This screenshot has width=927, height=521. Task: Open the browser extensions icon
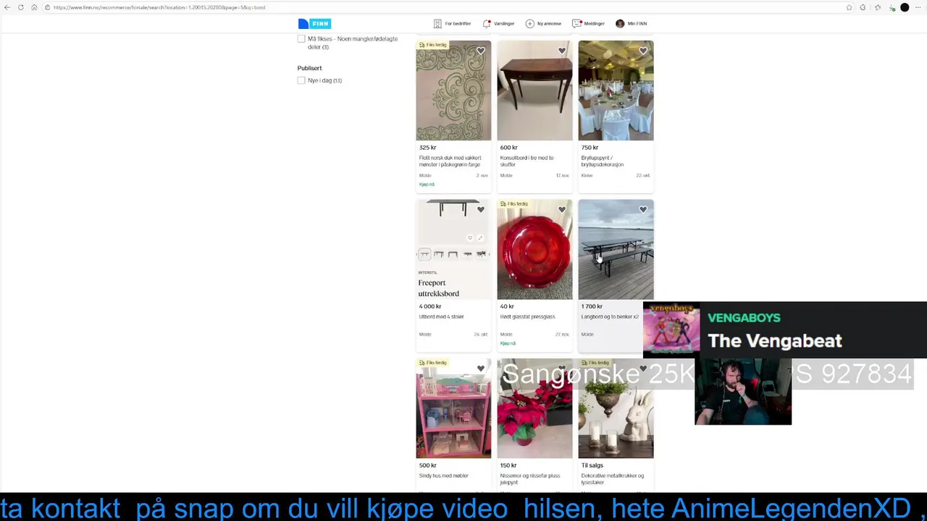(863, 7)
